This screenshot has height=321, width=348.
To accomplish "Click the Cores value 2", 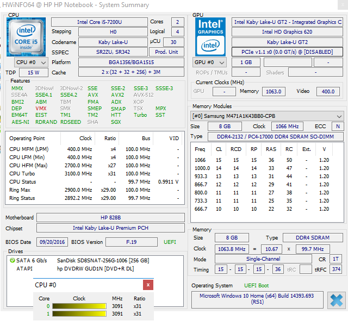I will point(178,22).
